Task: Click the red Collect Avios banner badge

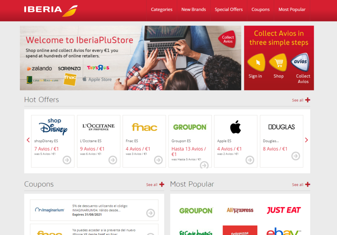Action: pos(227,39)
